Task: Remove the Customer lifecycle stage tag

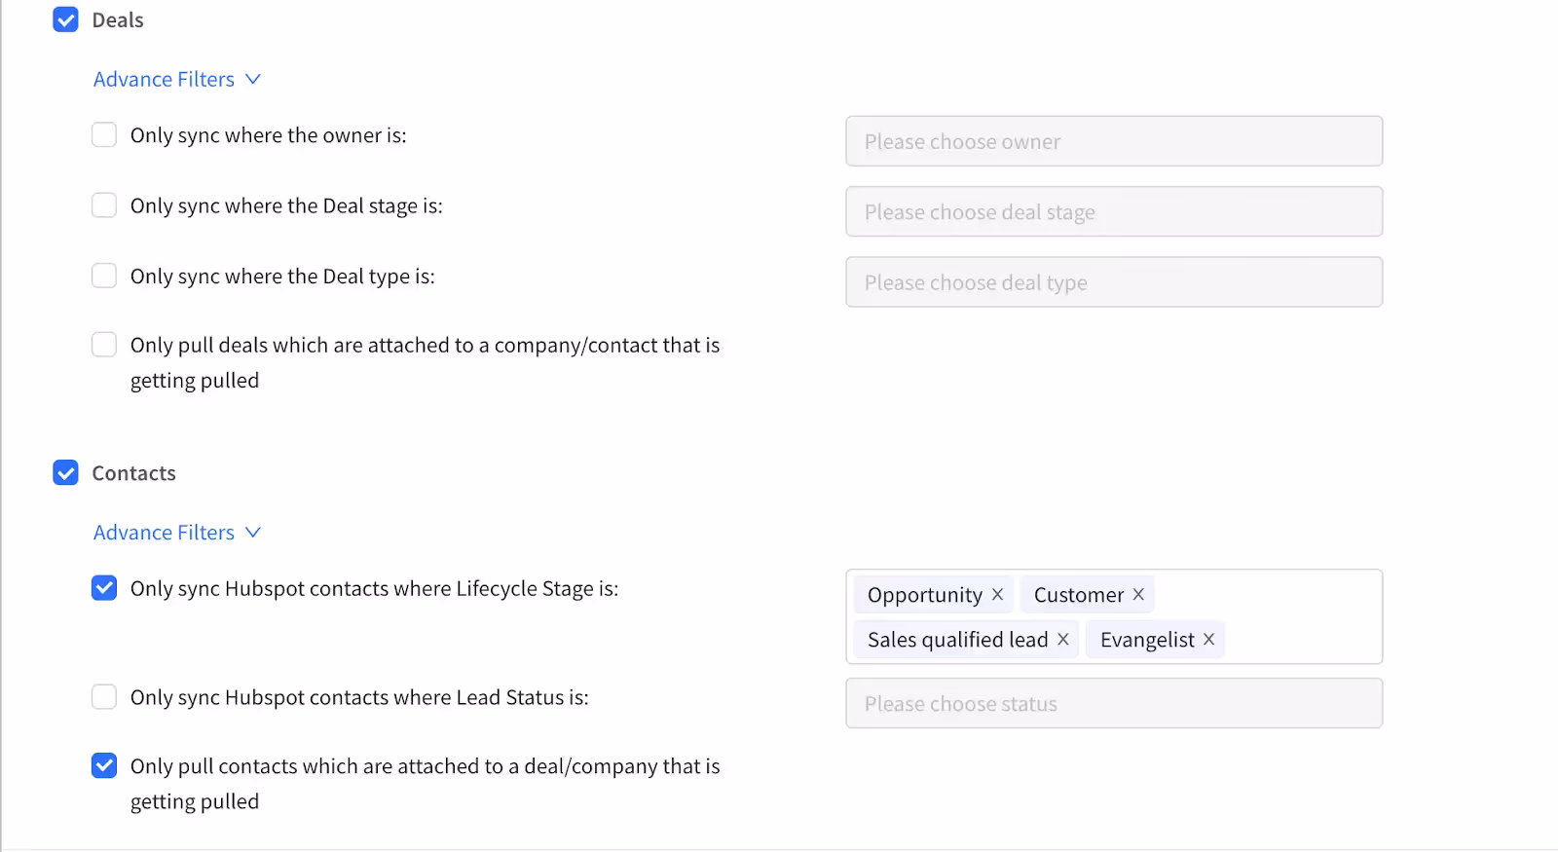Action: pyautogui.click(x=1138, y=595)
